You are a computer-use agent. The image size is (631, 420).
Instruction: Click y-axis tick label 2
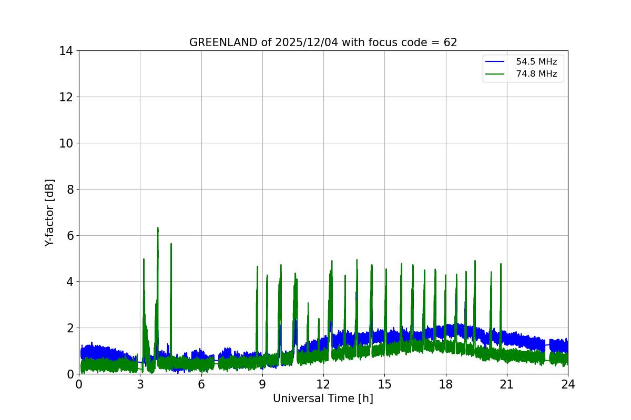coord(70,328)
